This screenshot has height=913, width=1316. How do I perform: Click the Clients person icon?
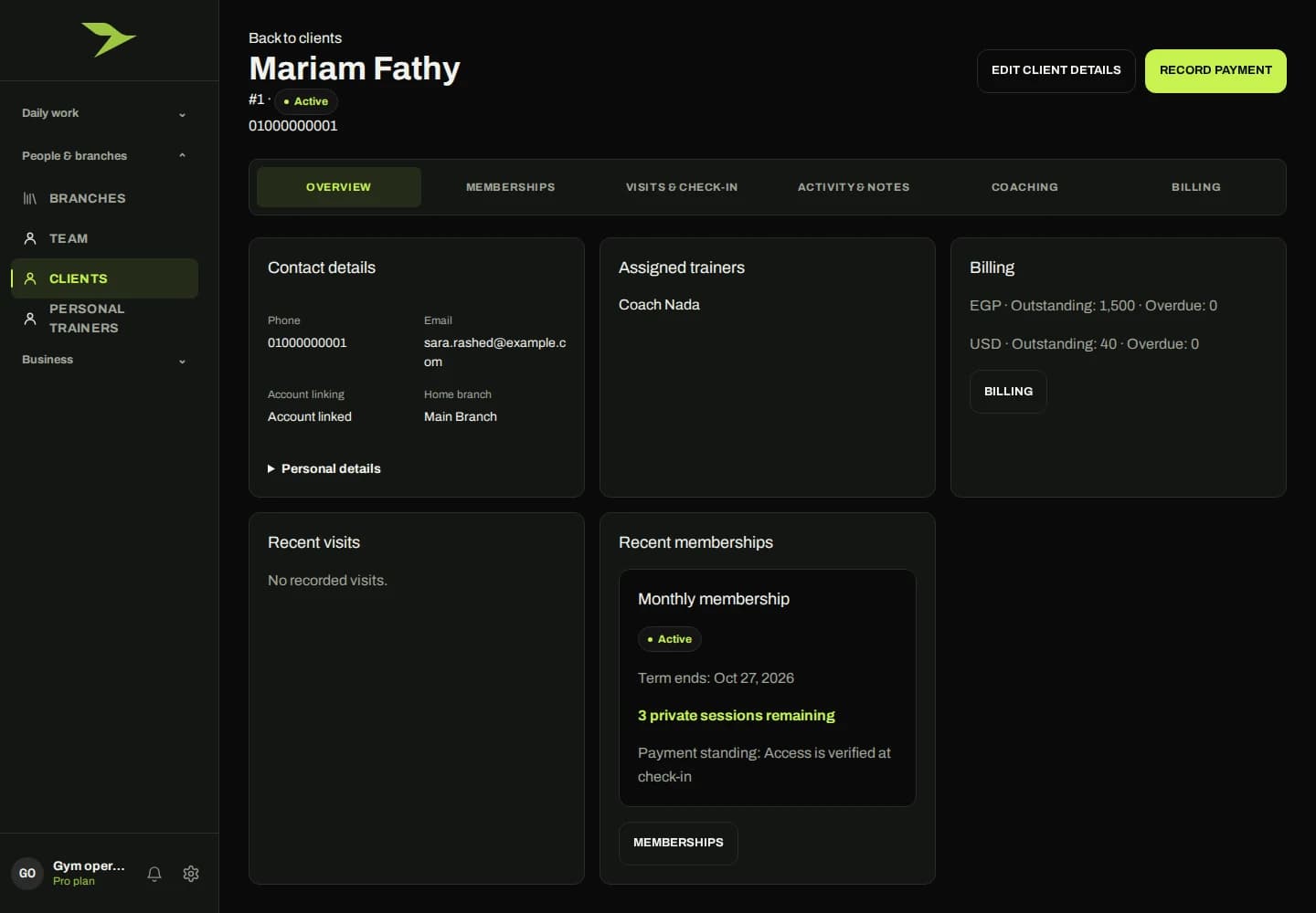[30, 278]
